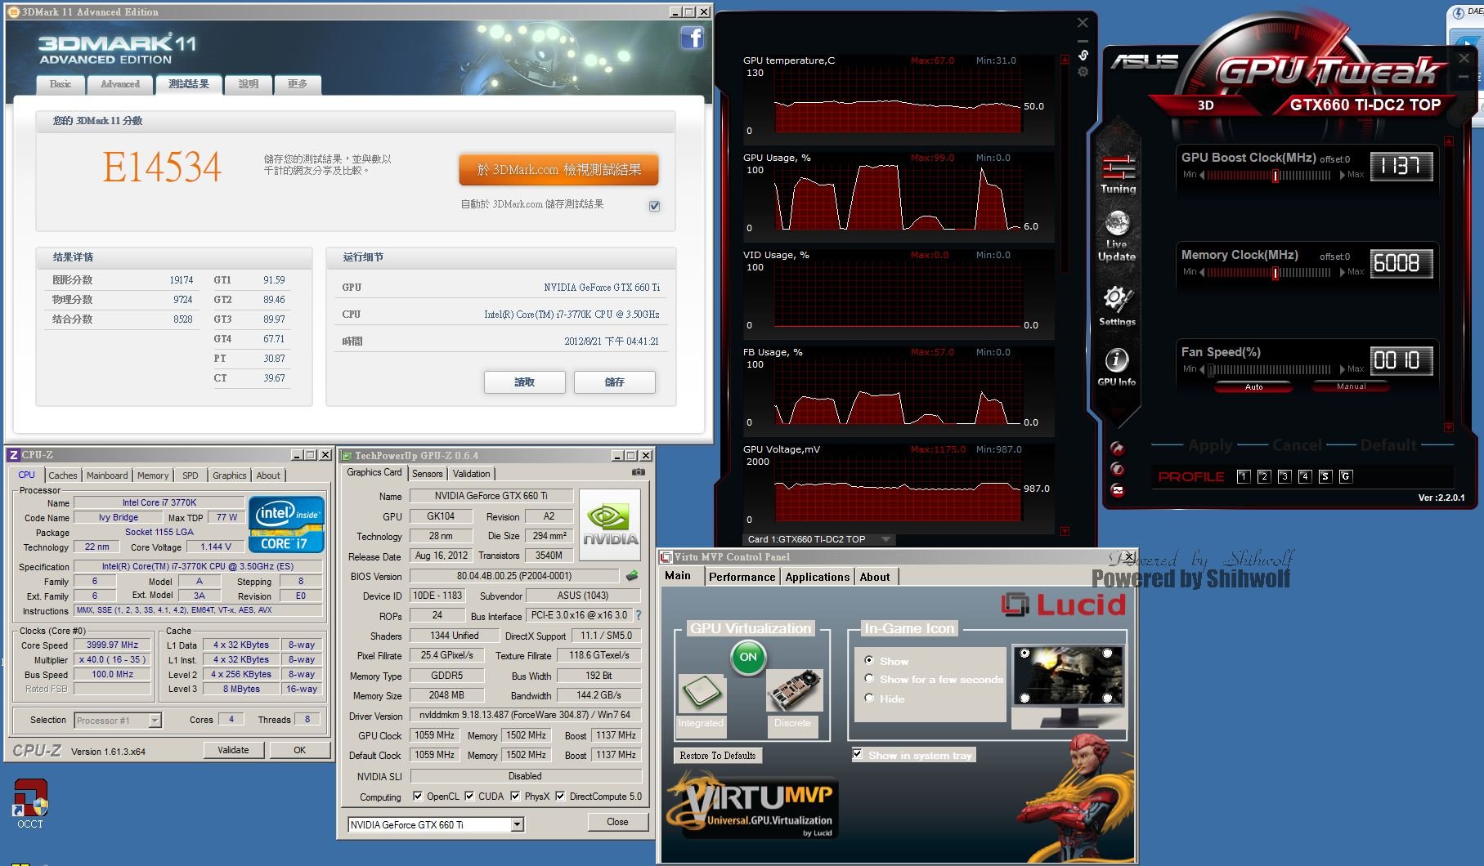1484x866 pixels.
Task: Click the NVIDIA logo in GPU-Z
Action: point(610,524)
